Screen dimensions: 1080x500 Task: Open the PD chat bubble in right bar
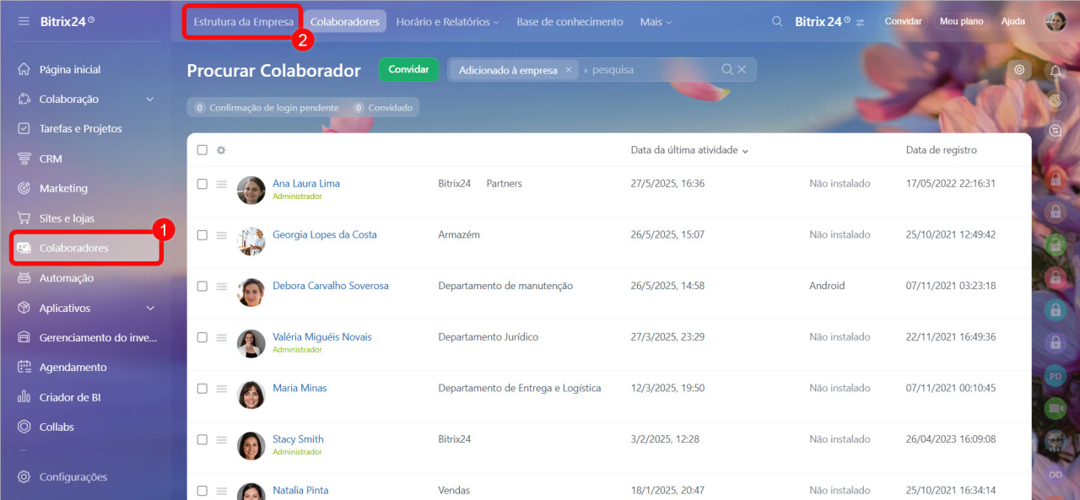tap(1055, 375)
